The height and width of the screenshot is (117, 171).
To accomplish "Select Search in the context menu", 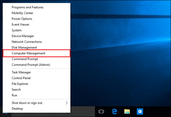I will [x=16, y=90].
